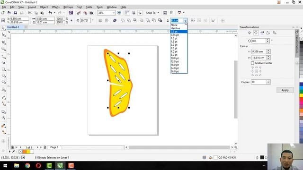This screenshot has height=170, width=303.
Task: Click the Export icon in standard toolbar
Action: point(85,13)
